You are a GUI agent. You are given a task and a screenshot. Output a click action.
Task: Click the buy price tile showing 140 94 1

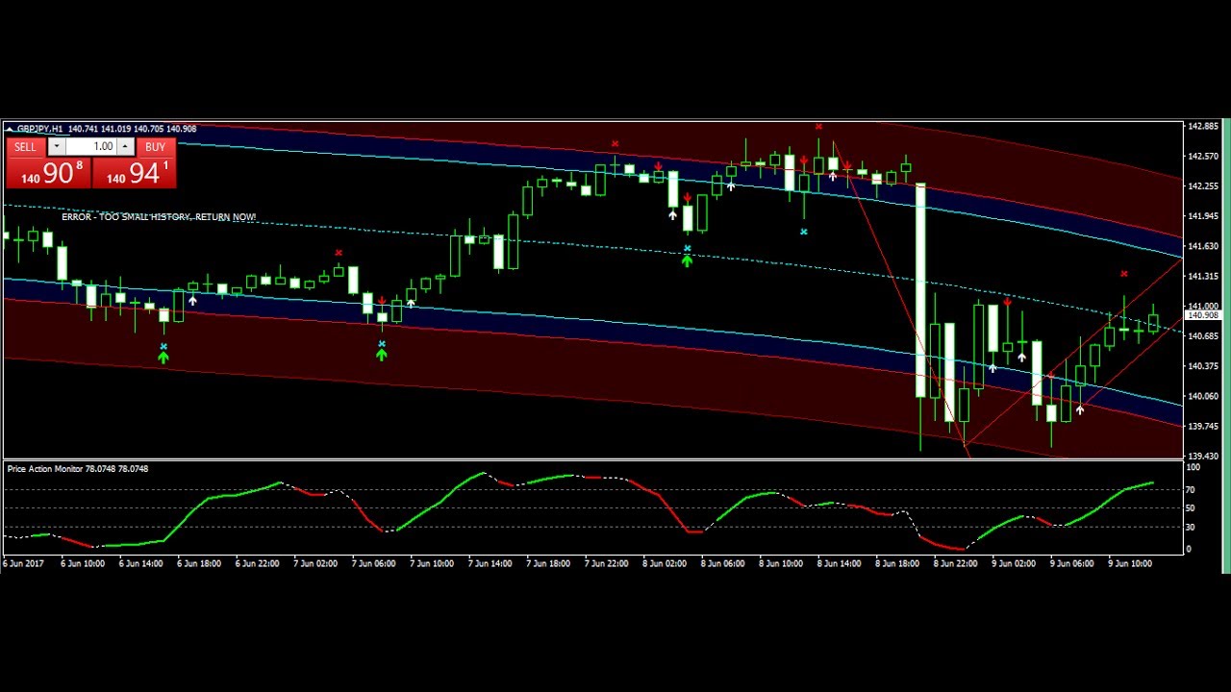pos(134,172)
